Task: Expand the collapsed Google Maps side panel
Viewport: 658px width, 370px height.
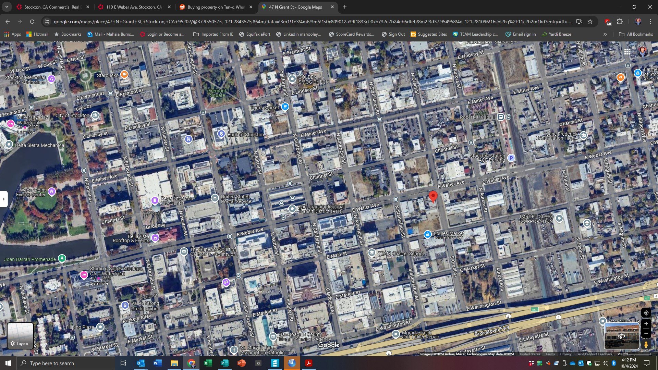Action: (x=4, y=199)
